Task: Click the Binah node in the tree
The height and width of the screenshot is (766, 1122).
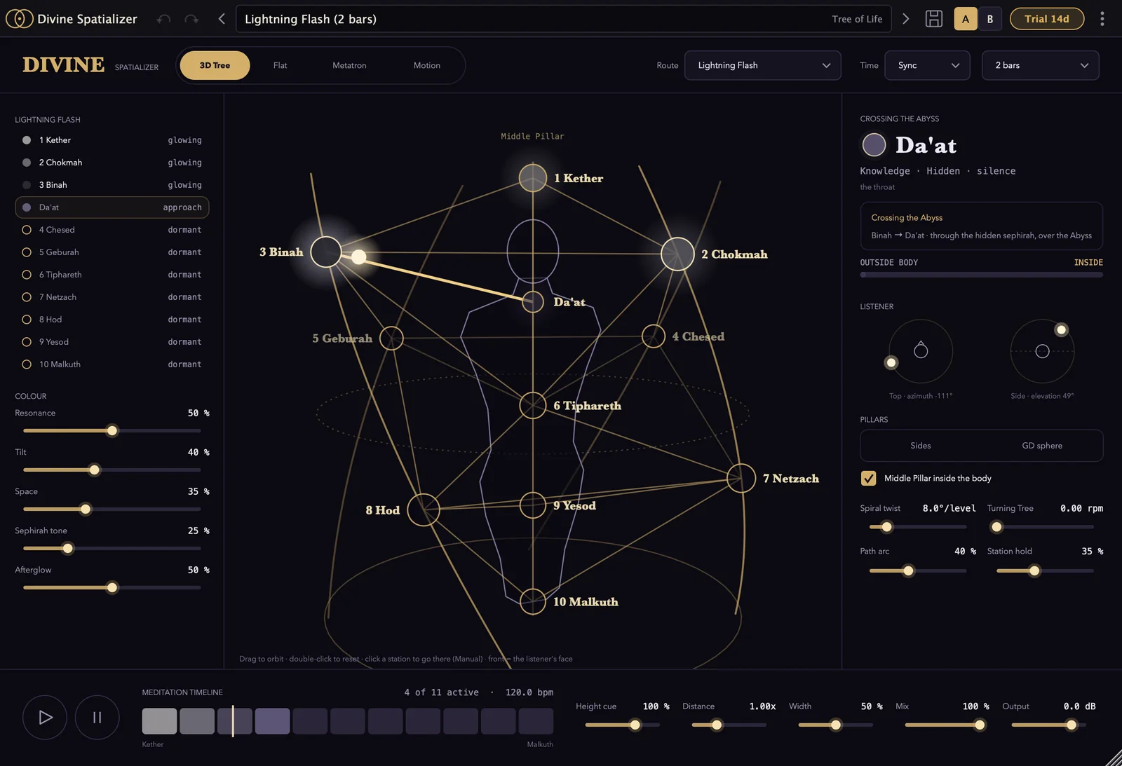Action: click(326, 252)
